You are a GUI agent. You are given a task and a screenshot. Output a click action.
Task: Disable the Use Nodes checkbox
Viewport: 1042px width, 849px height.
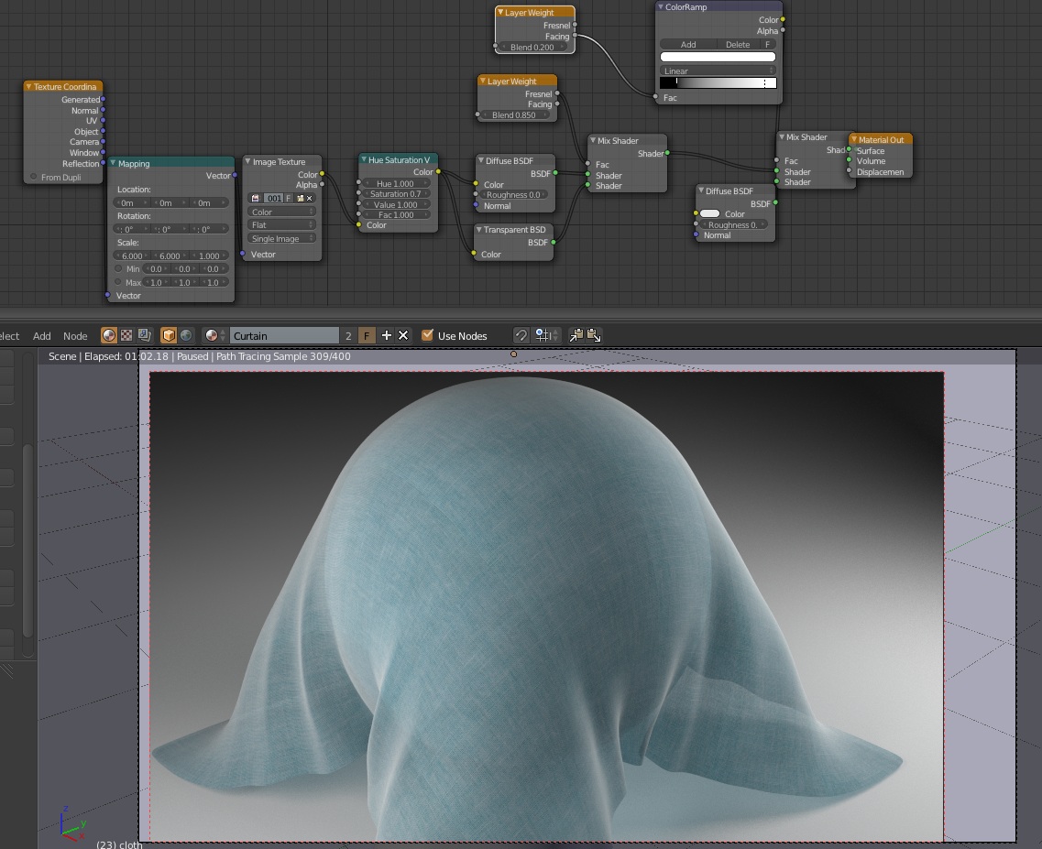tap(427, 335)
